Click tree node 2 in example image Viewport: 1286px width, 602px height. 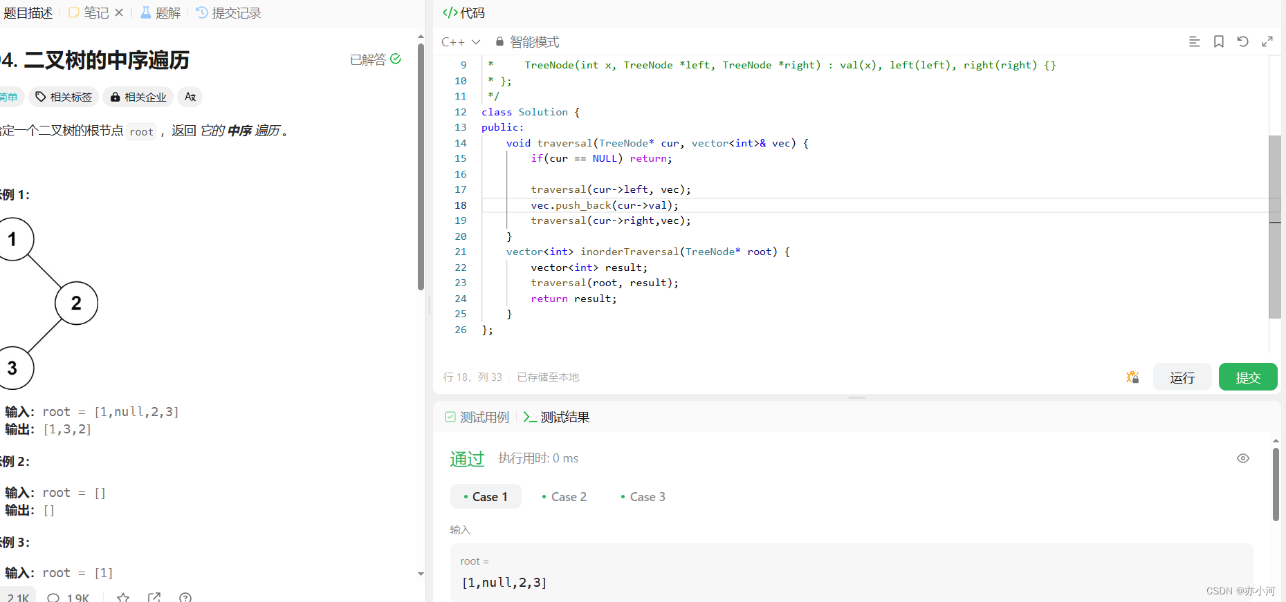tap(76, 303)
